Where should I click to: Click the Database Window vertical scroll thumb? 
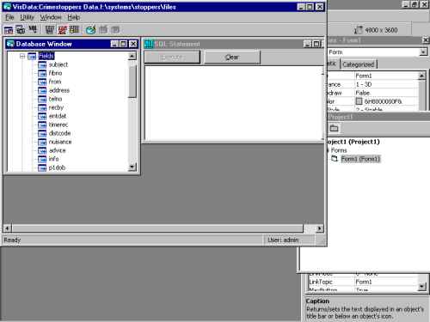pos(132,82)
